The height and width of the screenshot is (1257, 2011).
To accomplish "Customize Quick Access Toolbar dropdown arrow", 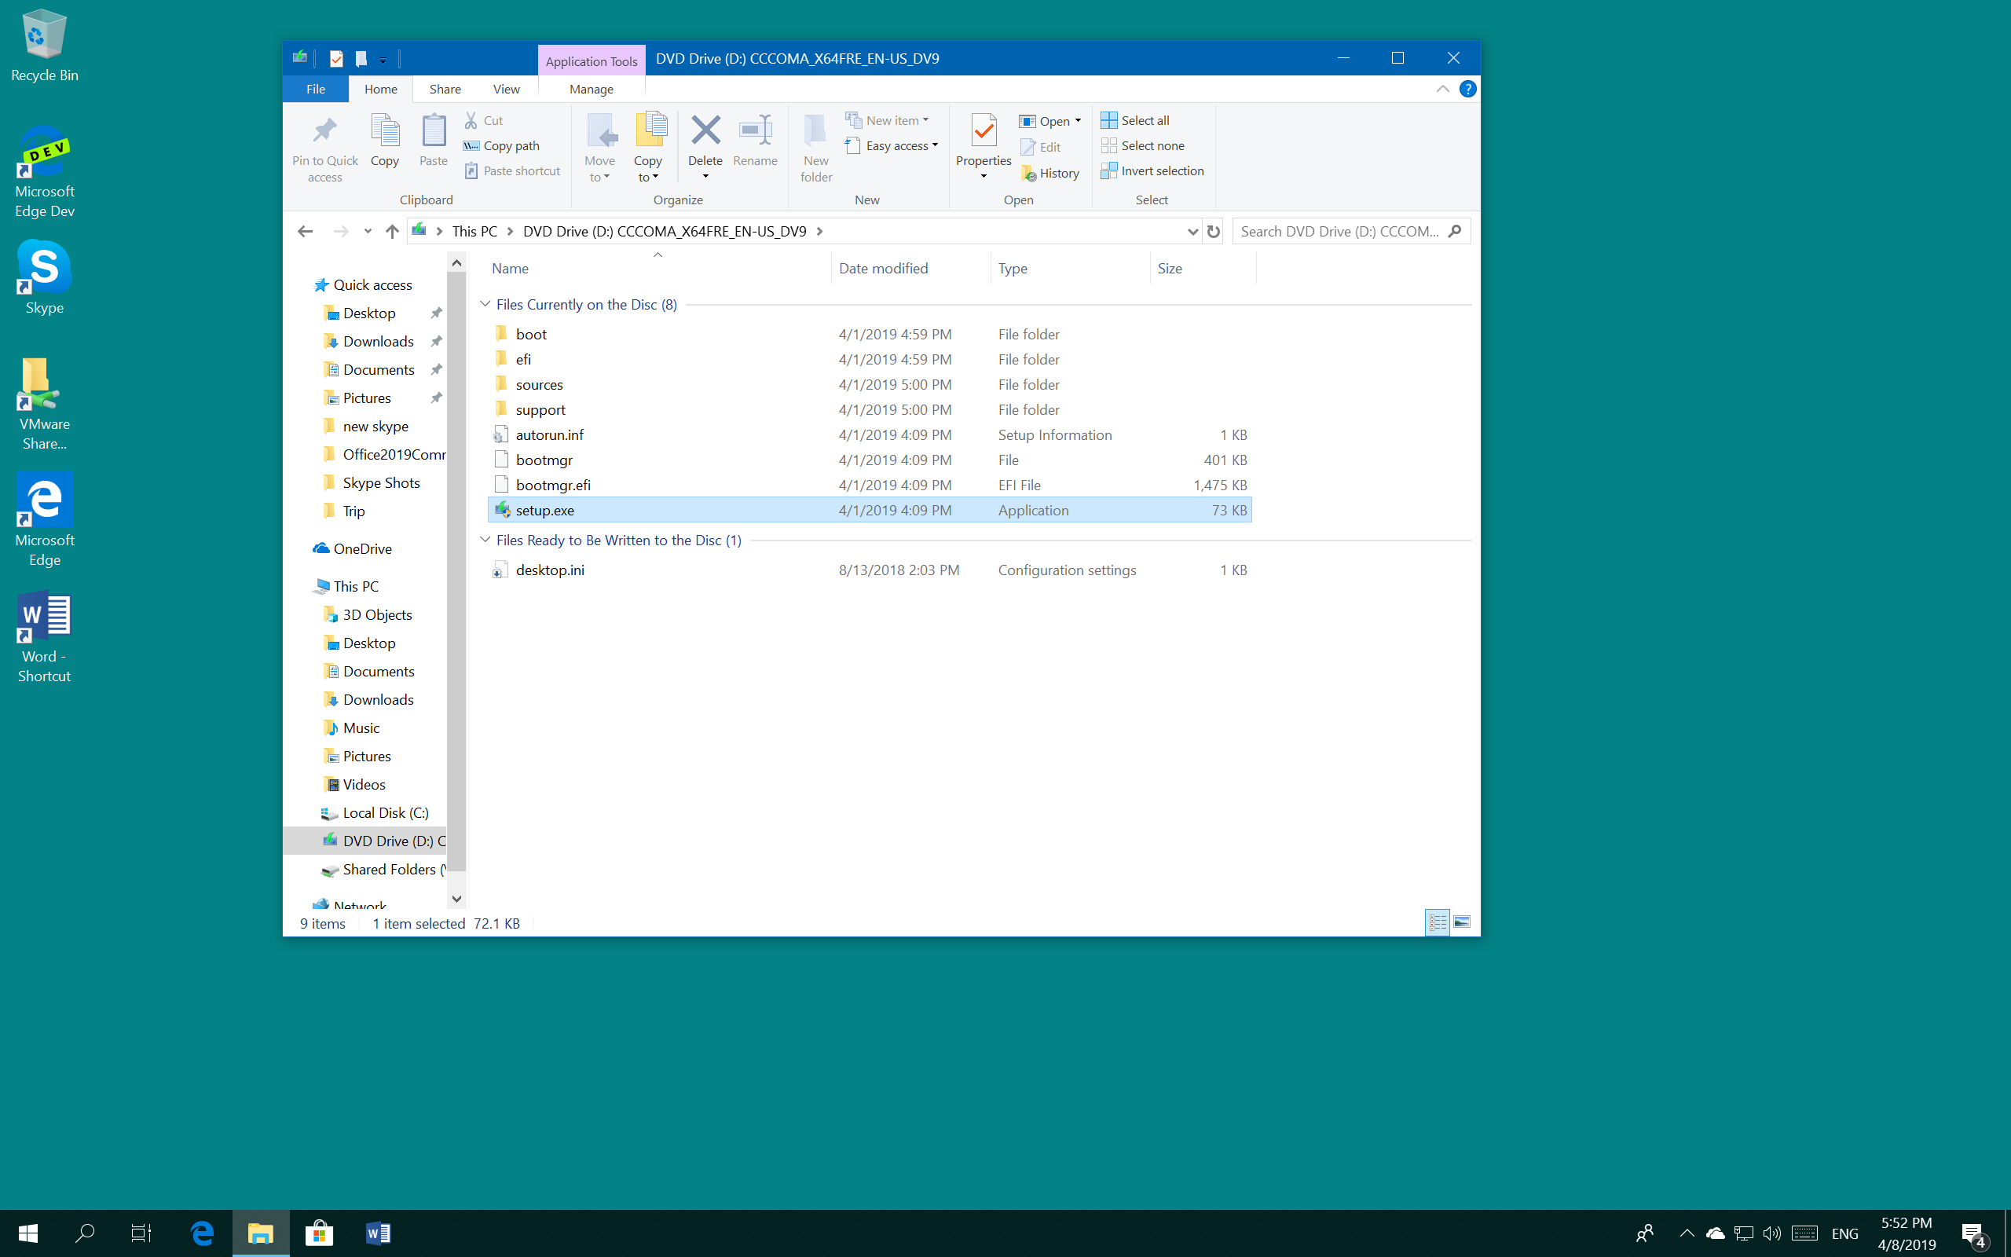I will coord(383,60).
